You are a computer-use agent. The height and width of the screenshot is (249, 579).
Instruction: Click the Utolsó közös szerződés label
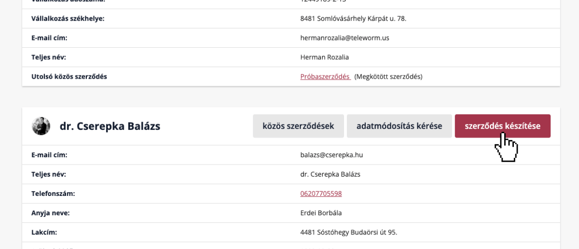pyautogui.click(x=69, y=77)
